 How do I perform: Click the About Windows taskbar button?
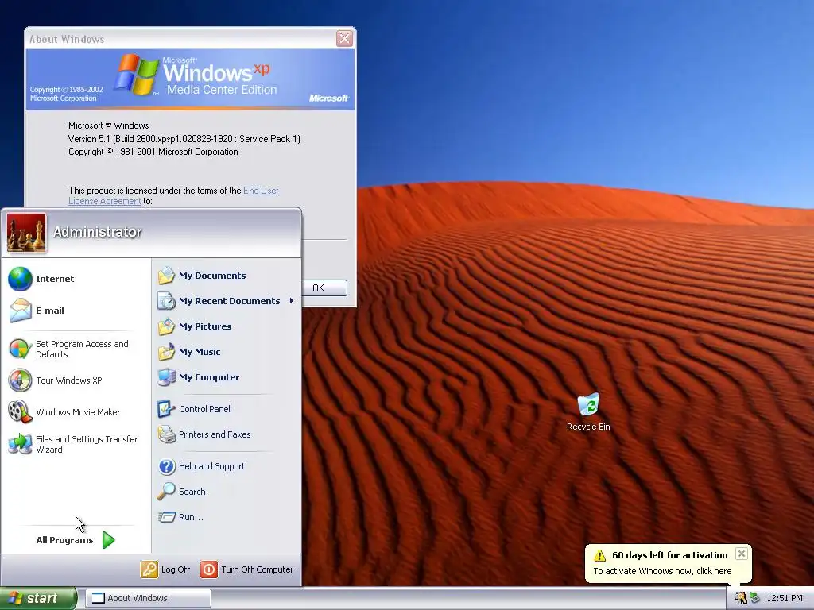148,598
